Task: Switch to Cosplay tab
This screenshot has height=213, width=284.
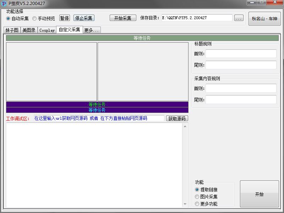Action: click(47, 30)
